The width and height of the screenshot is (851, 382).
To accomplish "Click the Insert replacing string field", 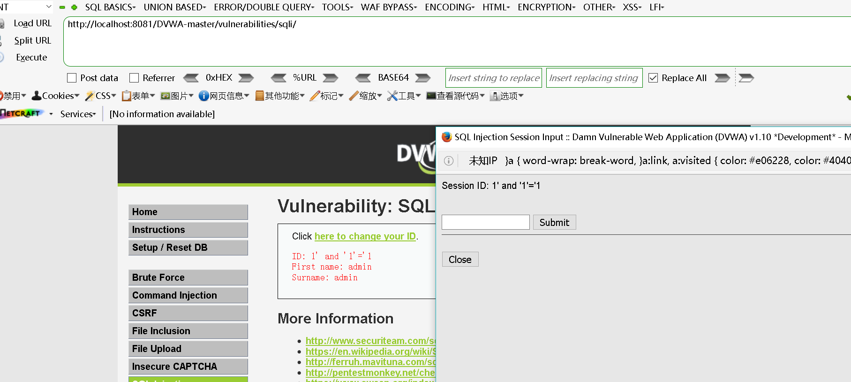I will 594,78.
